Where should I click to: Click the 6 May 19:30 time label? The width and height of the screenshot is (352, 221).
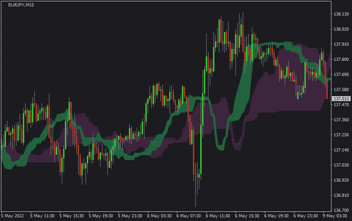pyautogui.click(x=276, y=216)
